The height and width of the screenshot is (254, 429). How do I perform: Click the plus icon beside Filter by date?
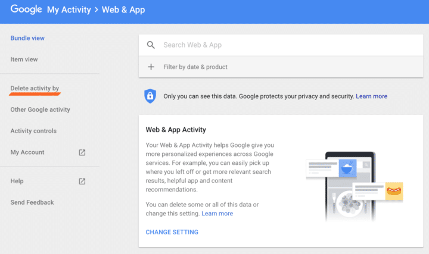click(x=151, y=67)
